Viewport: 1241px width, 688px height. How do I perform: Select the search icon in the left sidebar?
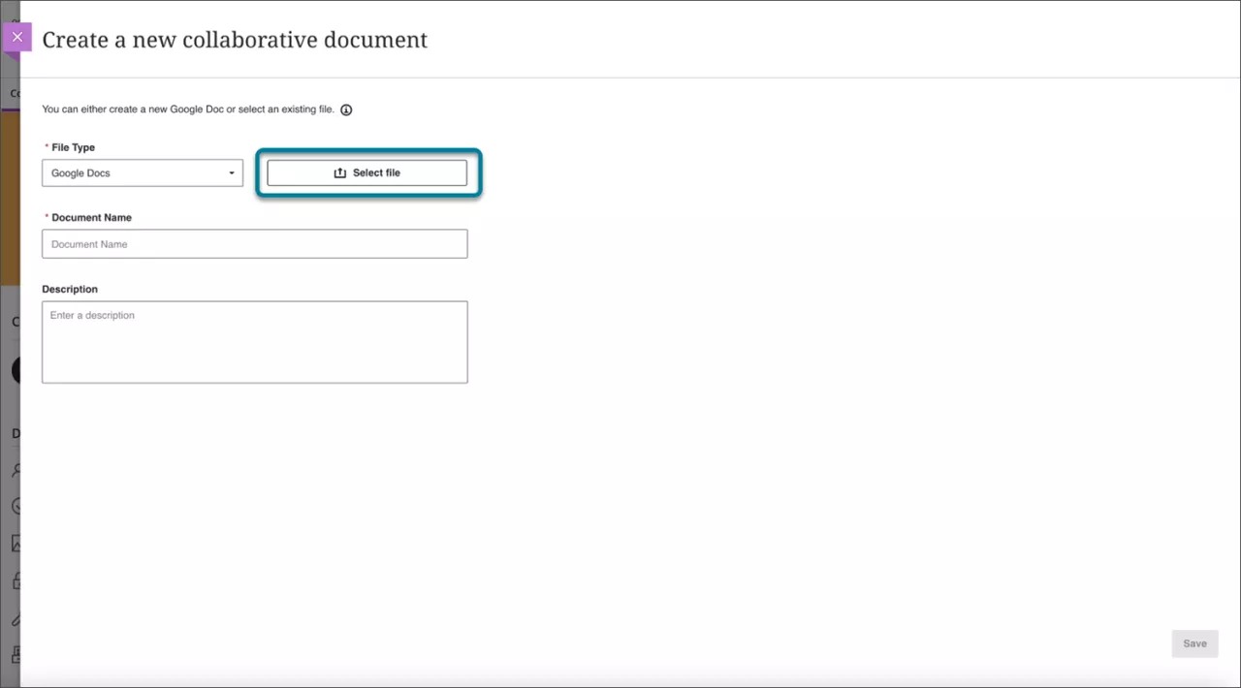point(16,470)
